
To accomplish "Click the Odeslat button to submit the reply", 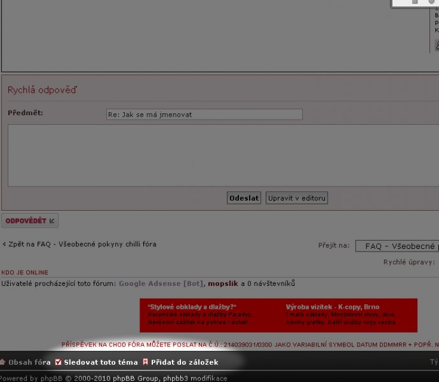I will point(244,198).
